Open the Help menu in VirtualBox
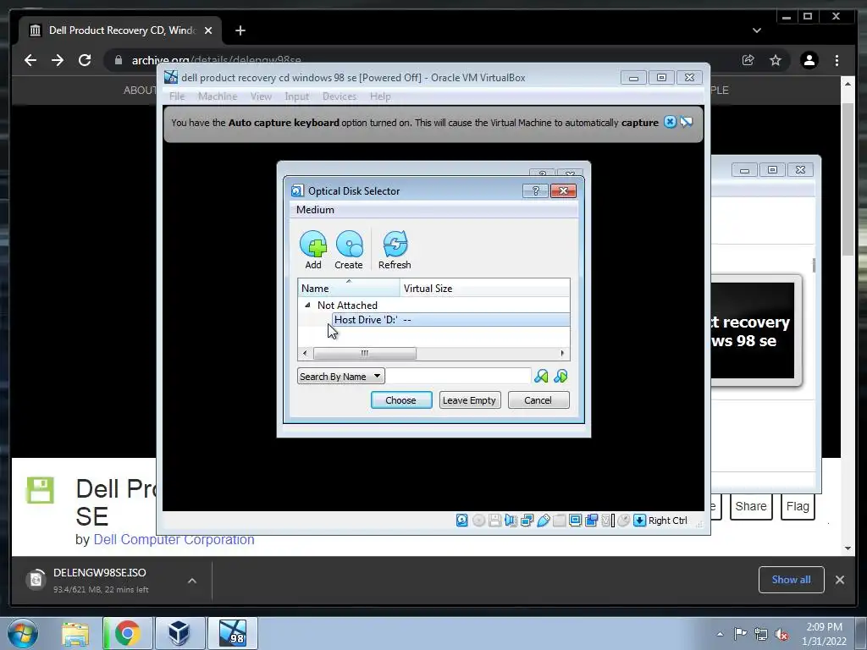 pyautogui.click(x=380, y=96)
